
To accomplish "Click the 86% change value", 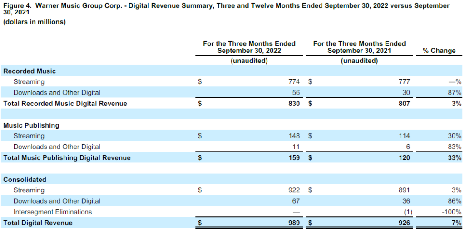I will (x=455, y=201).
